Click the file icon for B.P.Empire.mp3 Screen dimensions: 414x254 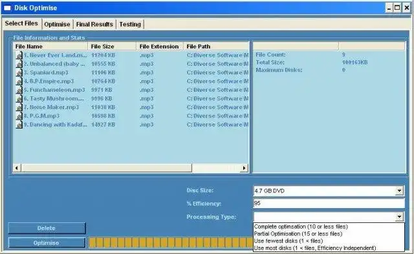(x=19, y=81)
